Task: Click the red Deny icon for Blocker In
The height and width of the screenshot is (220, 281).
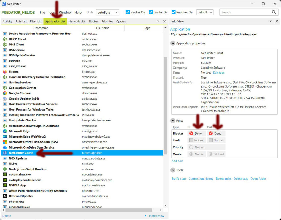Action: 191,134
